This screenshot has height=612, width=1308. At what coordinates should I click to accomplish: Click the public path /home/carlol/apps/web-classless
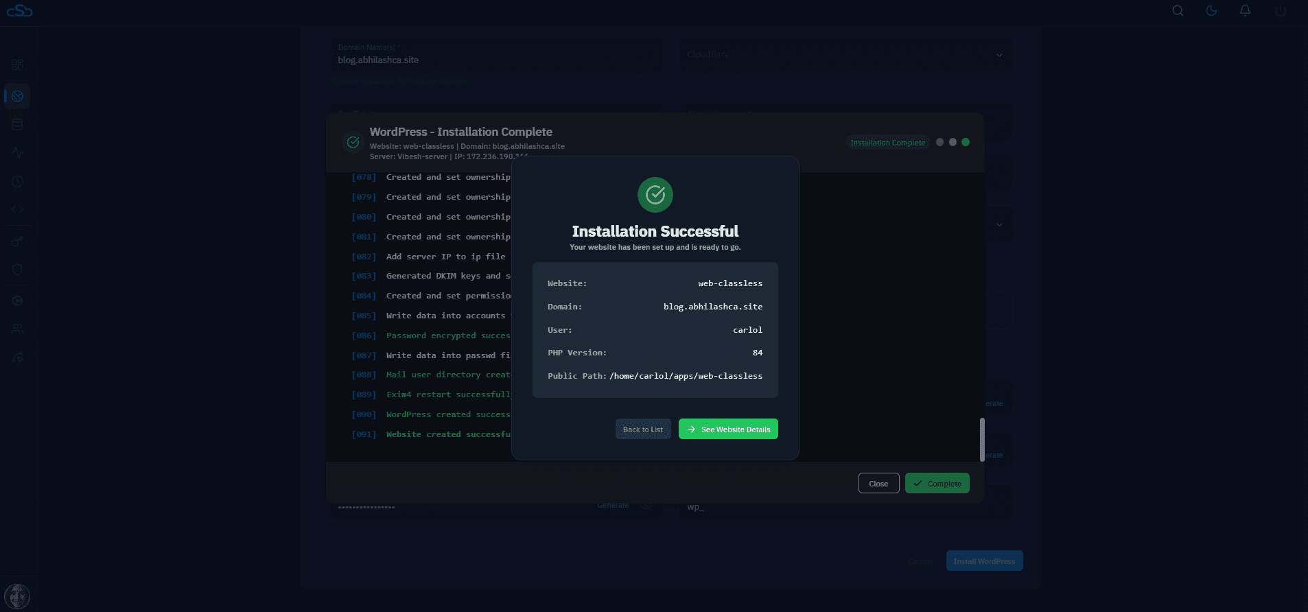click(x=686, y=376)
